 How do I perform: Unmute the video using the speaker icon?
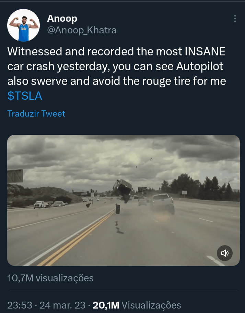pos(225,253)
